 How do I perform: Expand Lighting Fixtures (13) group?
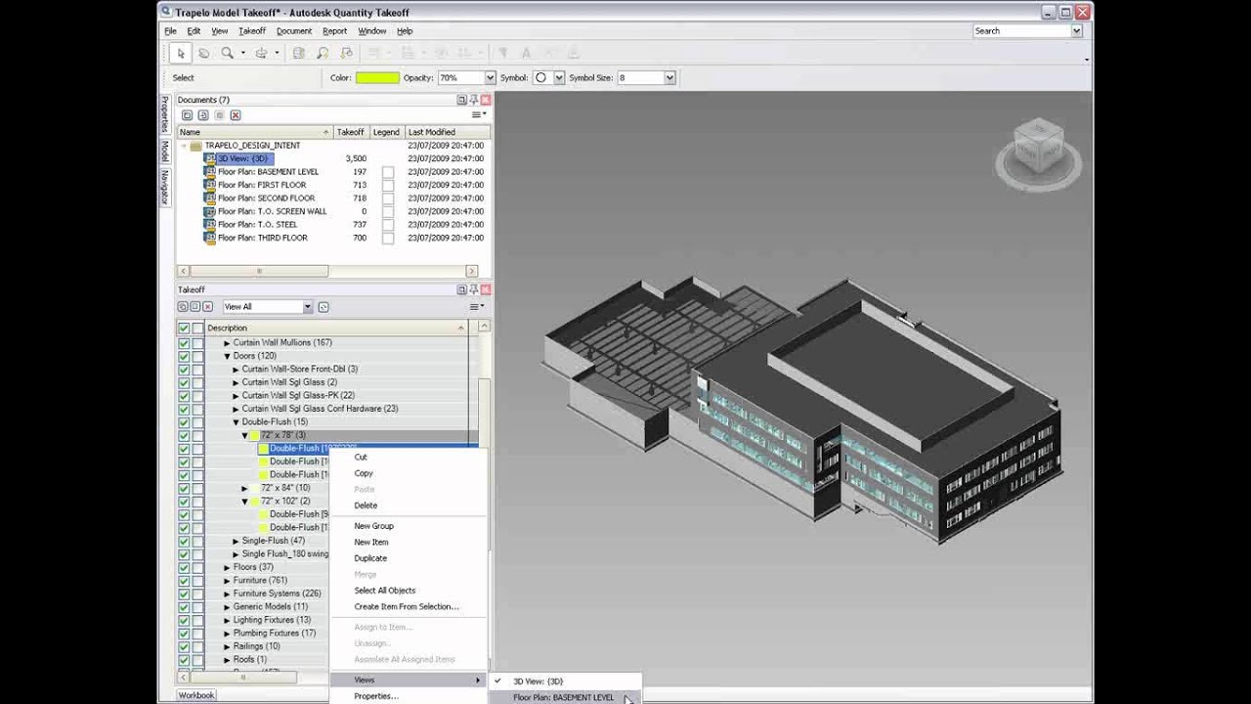227,620
